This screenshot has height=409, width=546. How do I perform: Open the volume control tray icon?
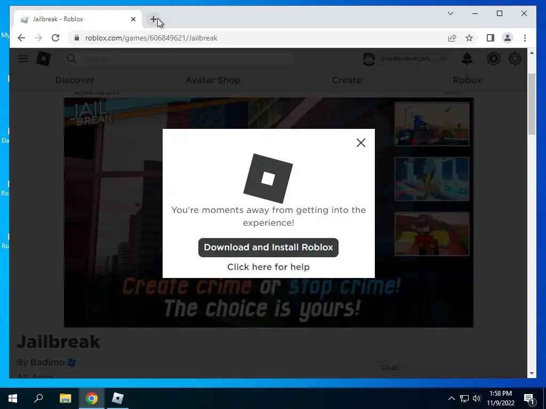[x=477, y=398]
